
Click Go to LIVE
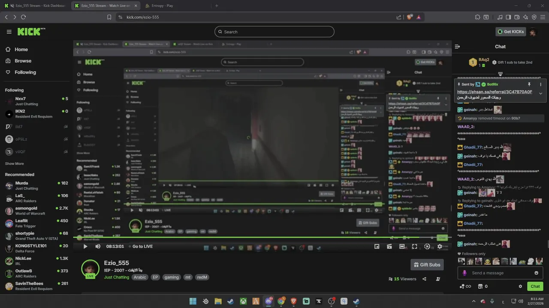pos(142,246)
